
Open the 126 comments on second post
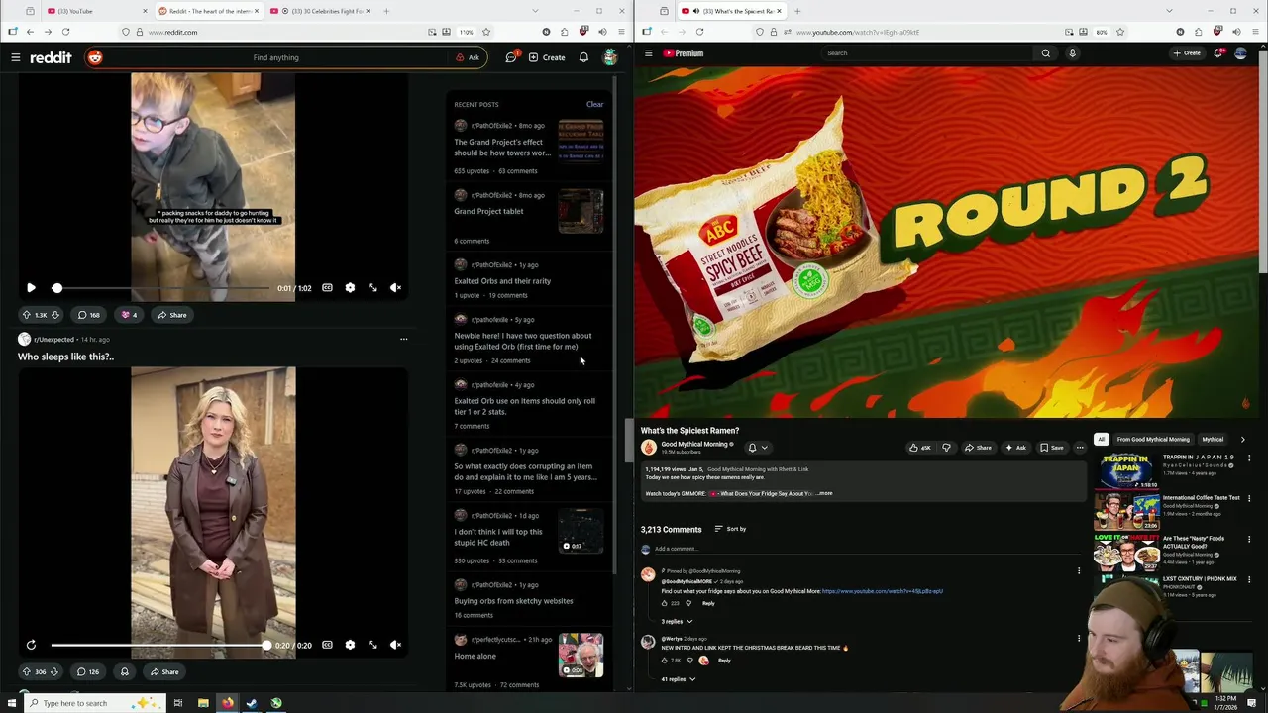(88, 671)
